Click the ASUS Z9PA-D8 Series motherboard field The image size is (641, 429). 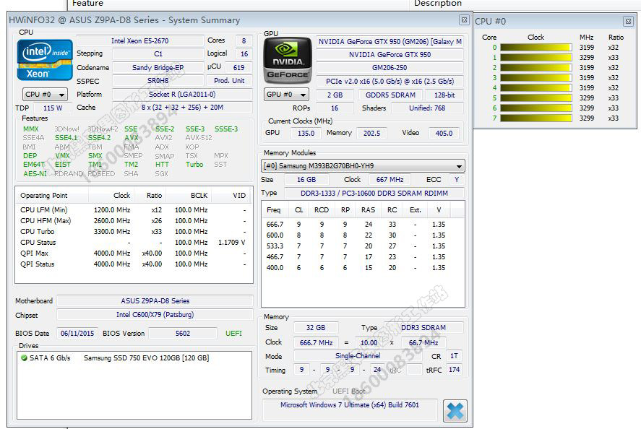click(155, 300)
